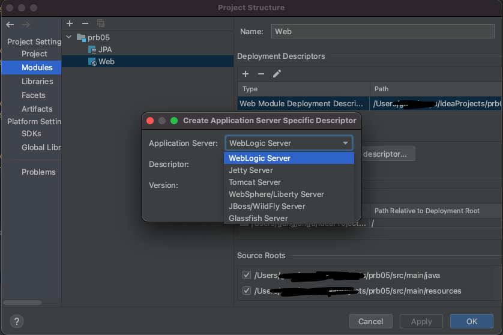Select Web facet in module tree

coord(148,62)
